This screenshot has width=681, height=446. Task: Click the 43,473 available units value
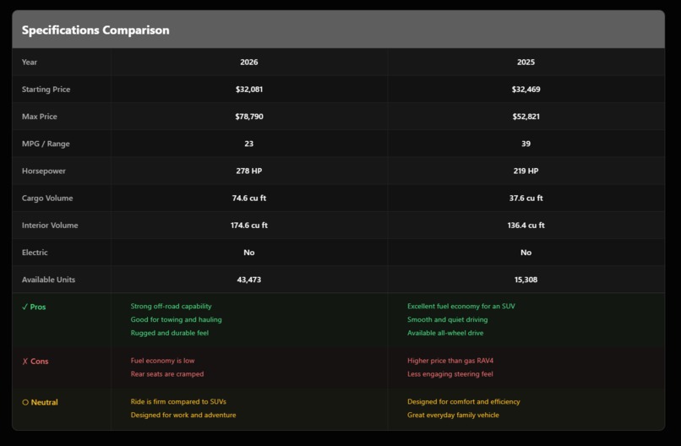[x=249, y=280]
